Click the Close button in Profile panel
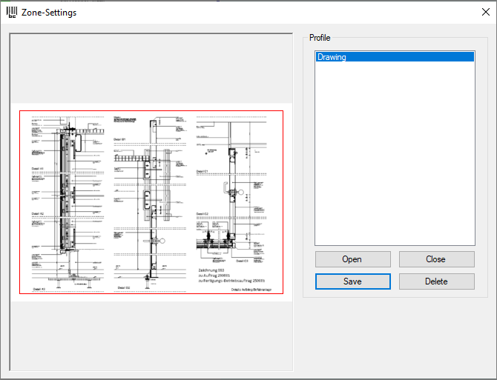 436,259
